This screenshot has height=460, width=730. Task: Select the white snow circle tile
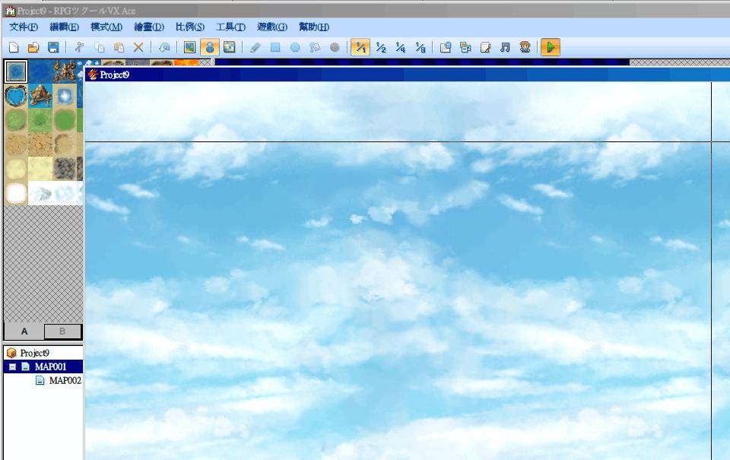16,192
